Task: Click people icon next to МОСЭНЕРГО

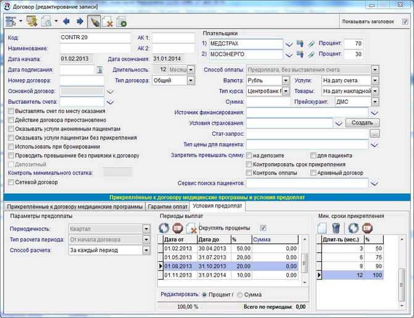Action: (x=300, y=54)
